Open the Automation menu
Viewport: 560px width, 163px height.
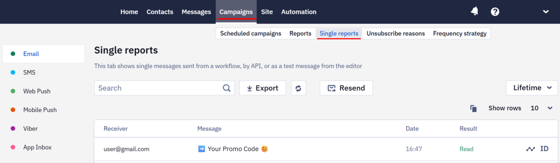(x=299, y=12)
